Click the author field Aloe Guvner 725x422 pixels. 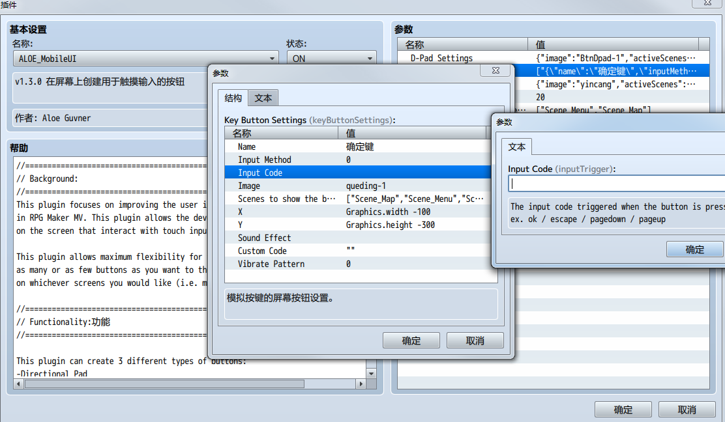(x=111, y=118)
